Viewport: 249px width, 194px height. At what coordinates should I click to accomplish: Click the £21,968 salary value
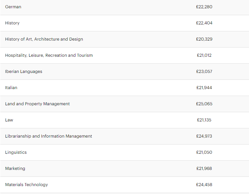(204, 169)
